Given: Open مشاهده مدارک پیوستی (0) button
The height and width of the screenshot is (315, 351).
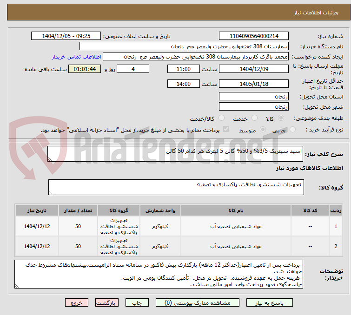Looking at the screenshot, I should [198, 303].
